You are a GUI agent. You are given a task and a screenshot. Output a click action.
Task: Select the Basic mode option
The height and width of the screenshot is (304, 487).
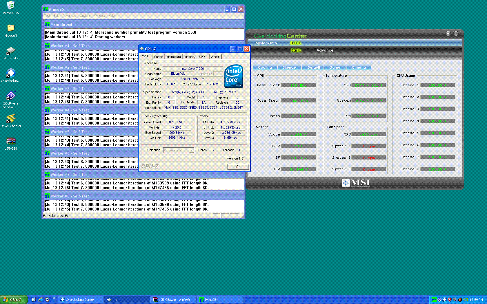296,50
